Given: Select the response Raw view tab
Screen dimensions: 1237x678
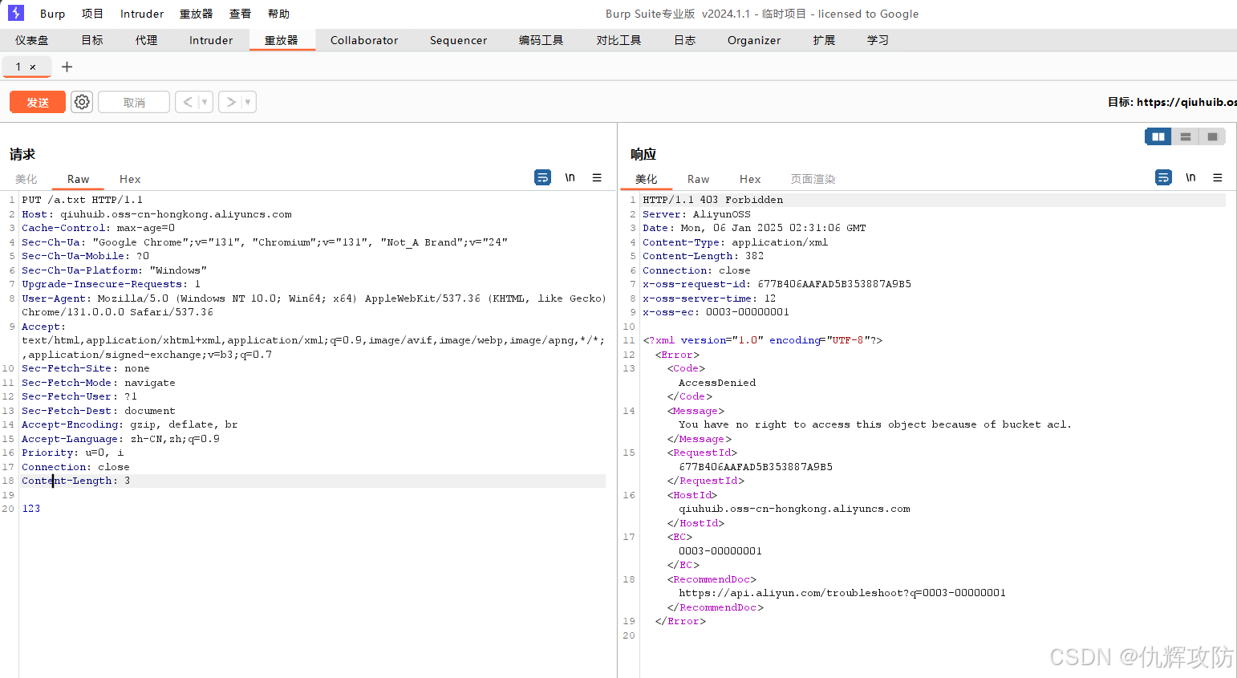Looking at the screenshot, I should [699, 179].
